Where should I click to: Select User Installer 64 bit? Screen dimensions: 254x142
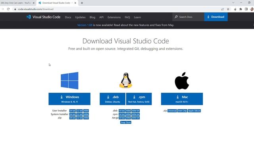point(72,111)
